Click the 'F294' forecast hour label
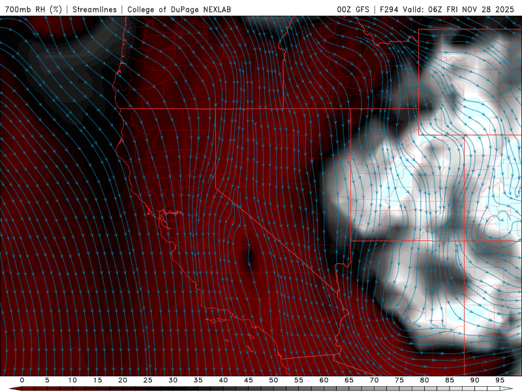 point(389,9)
